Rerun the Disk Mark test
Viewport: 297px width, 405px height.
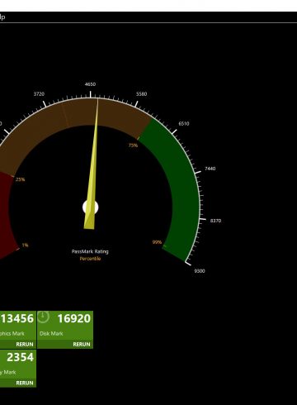(x=82, y=345)
